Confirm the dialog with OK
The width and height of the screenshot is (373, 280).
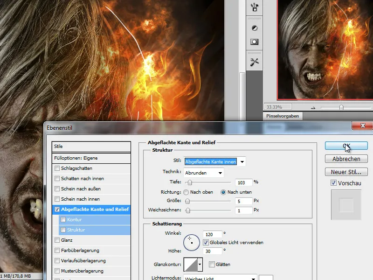click(346, 146)
